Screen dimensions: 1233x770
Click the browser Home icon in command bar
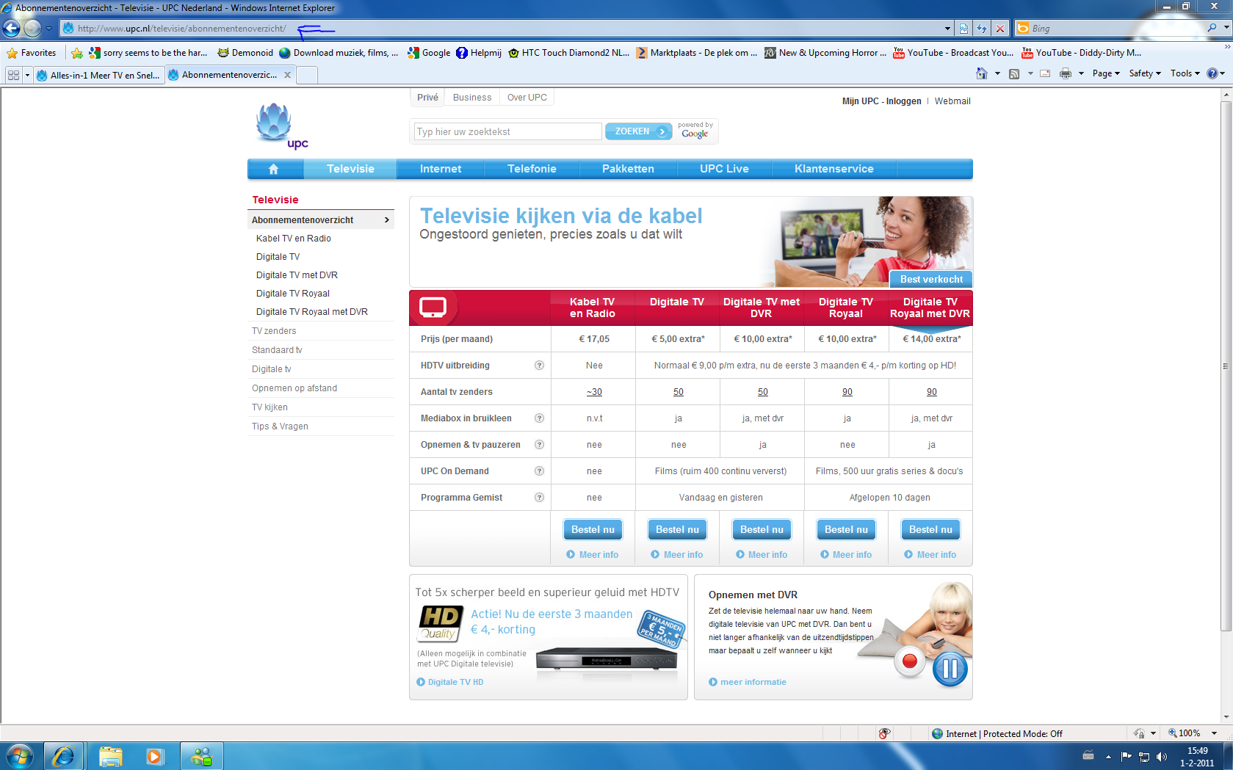982,73
